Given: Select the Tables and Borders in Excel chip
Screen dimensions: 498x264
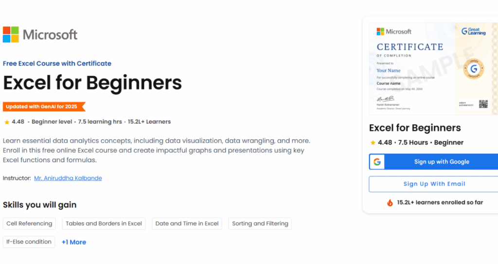Looking at the screenshot, I should click(104, 224).
